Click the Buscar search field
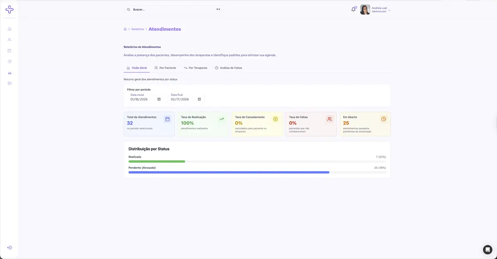Image resolution: width=497 pixels, height=259 pixels. coord(173,9)
